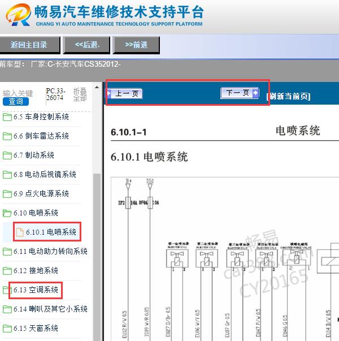Go back with the <<后退 button
This screenshot has width=339, height=341.
point(87,45)
